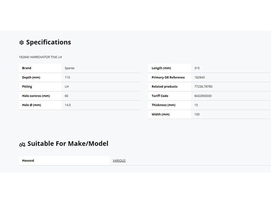The height and width of the screenshot is (203, 271).
Task: Select the Howard make row label
Action: [x=64, y=161]
